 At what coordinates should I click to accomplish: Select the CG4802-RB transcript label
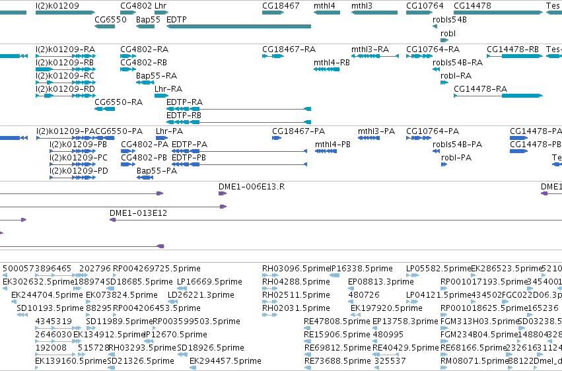click(144, 62)
